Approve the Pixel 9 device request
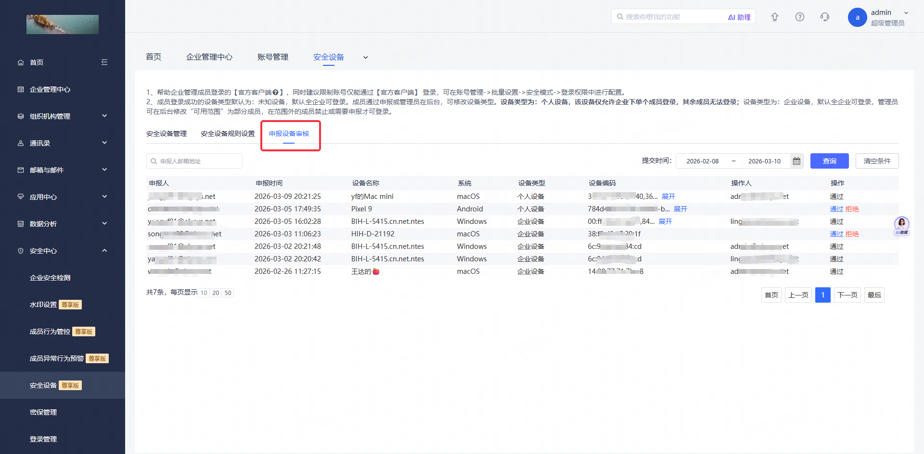The image size is (924, 454). 836,209
